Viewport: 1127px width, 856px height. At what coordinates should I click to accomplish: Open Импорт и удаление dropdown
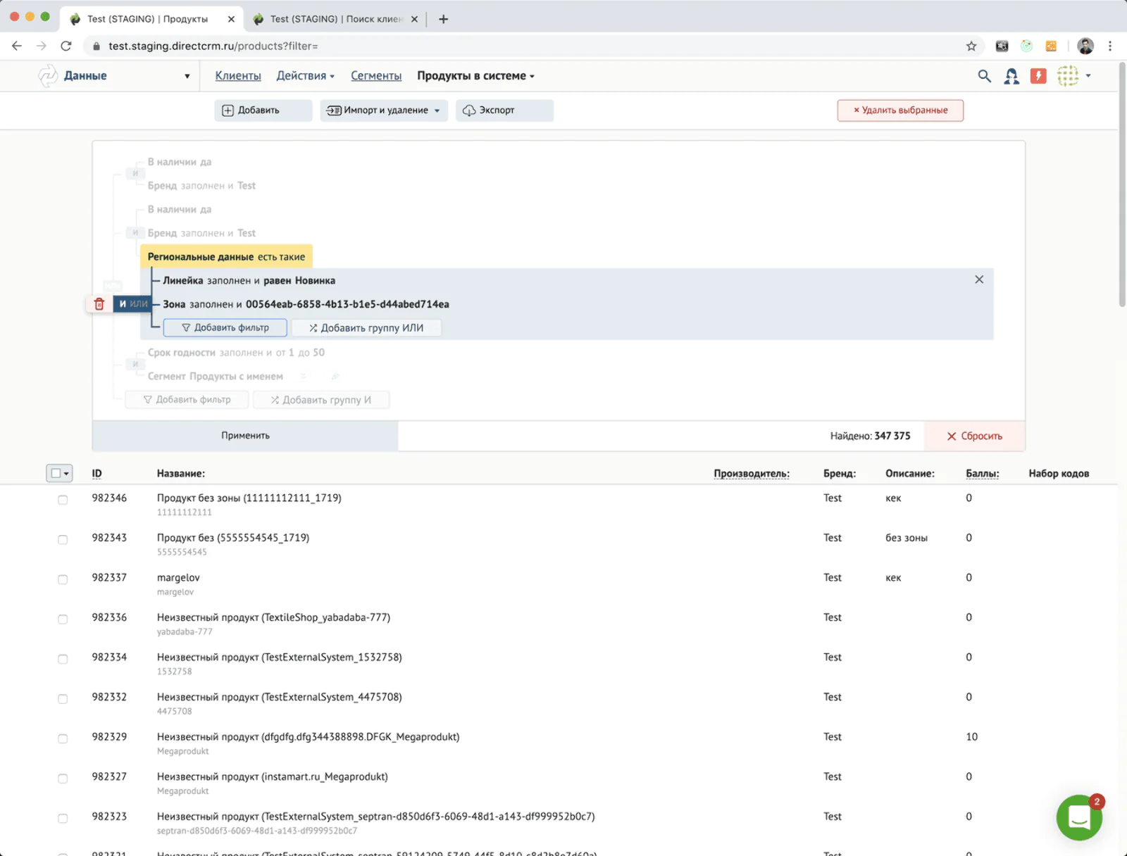[384, 111]
